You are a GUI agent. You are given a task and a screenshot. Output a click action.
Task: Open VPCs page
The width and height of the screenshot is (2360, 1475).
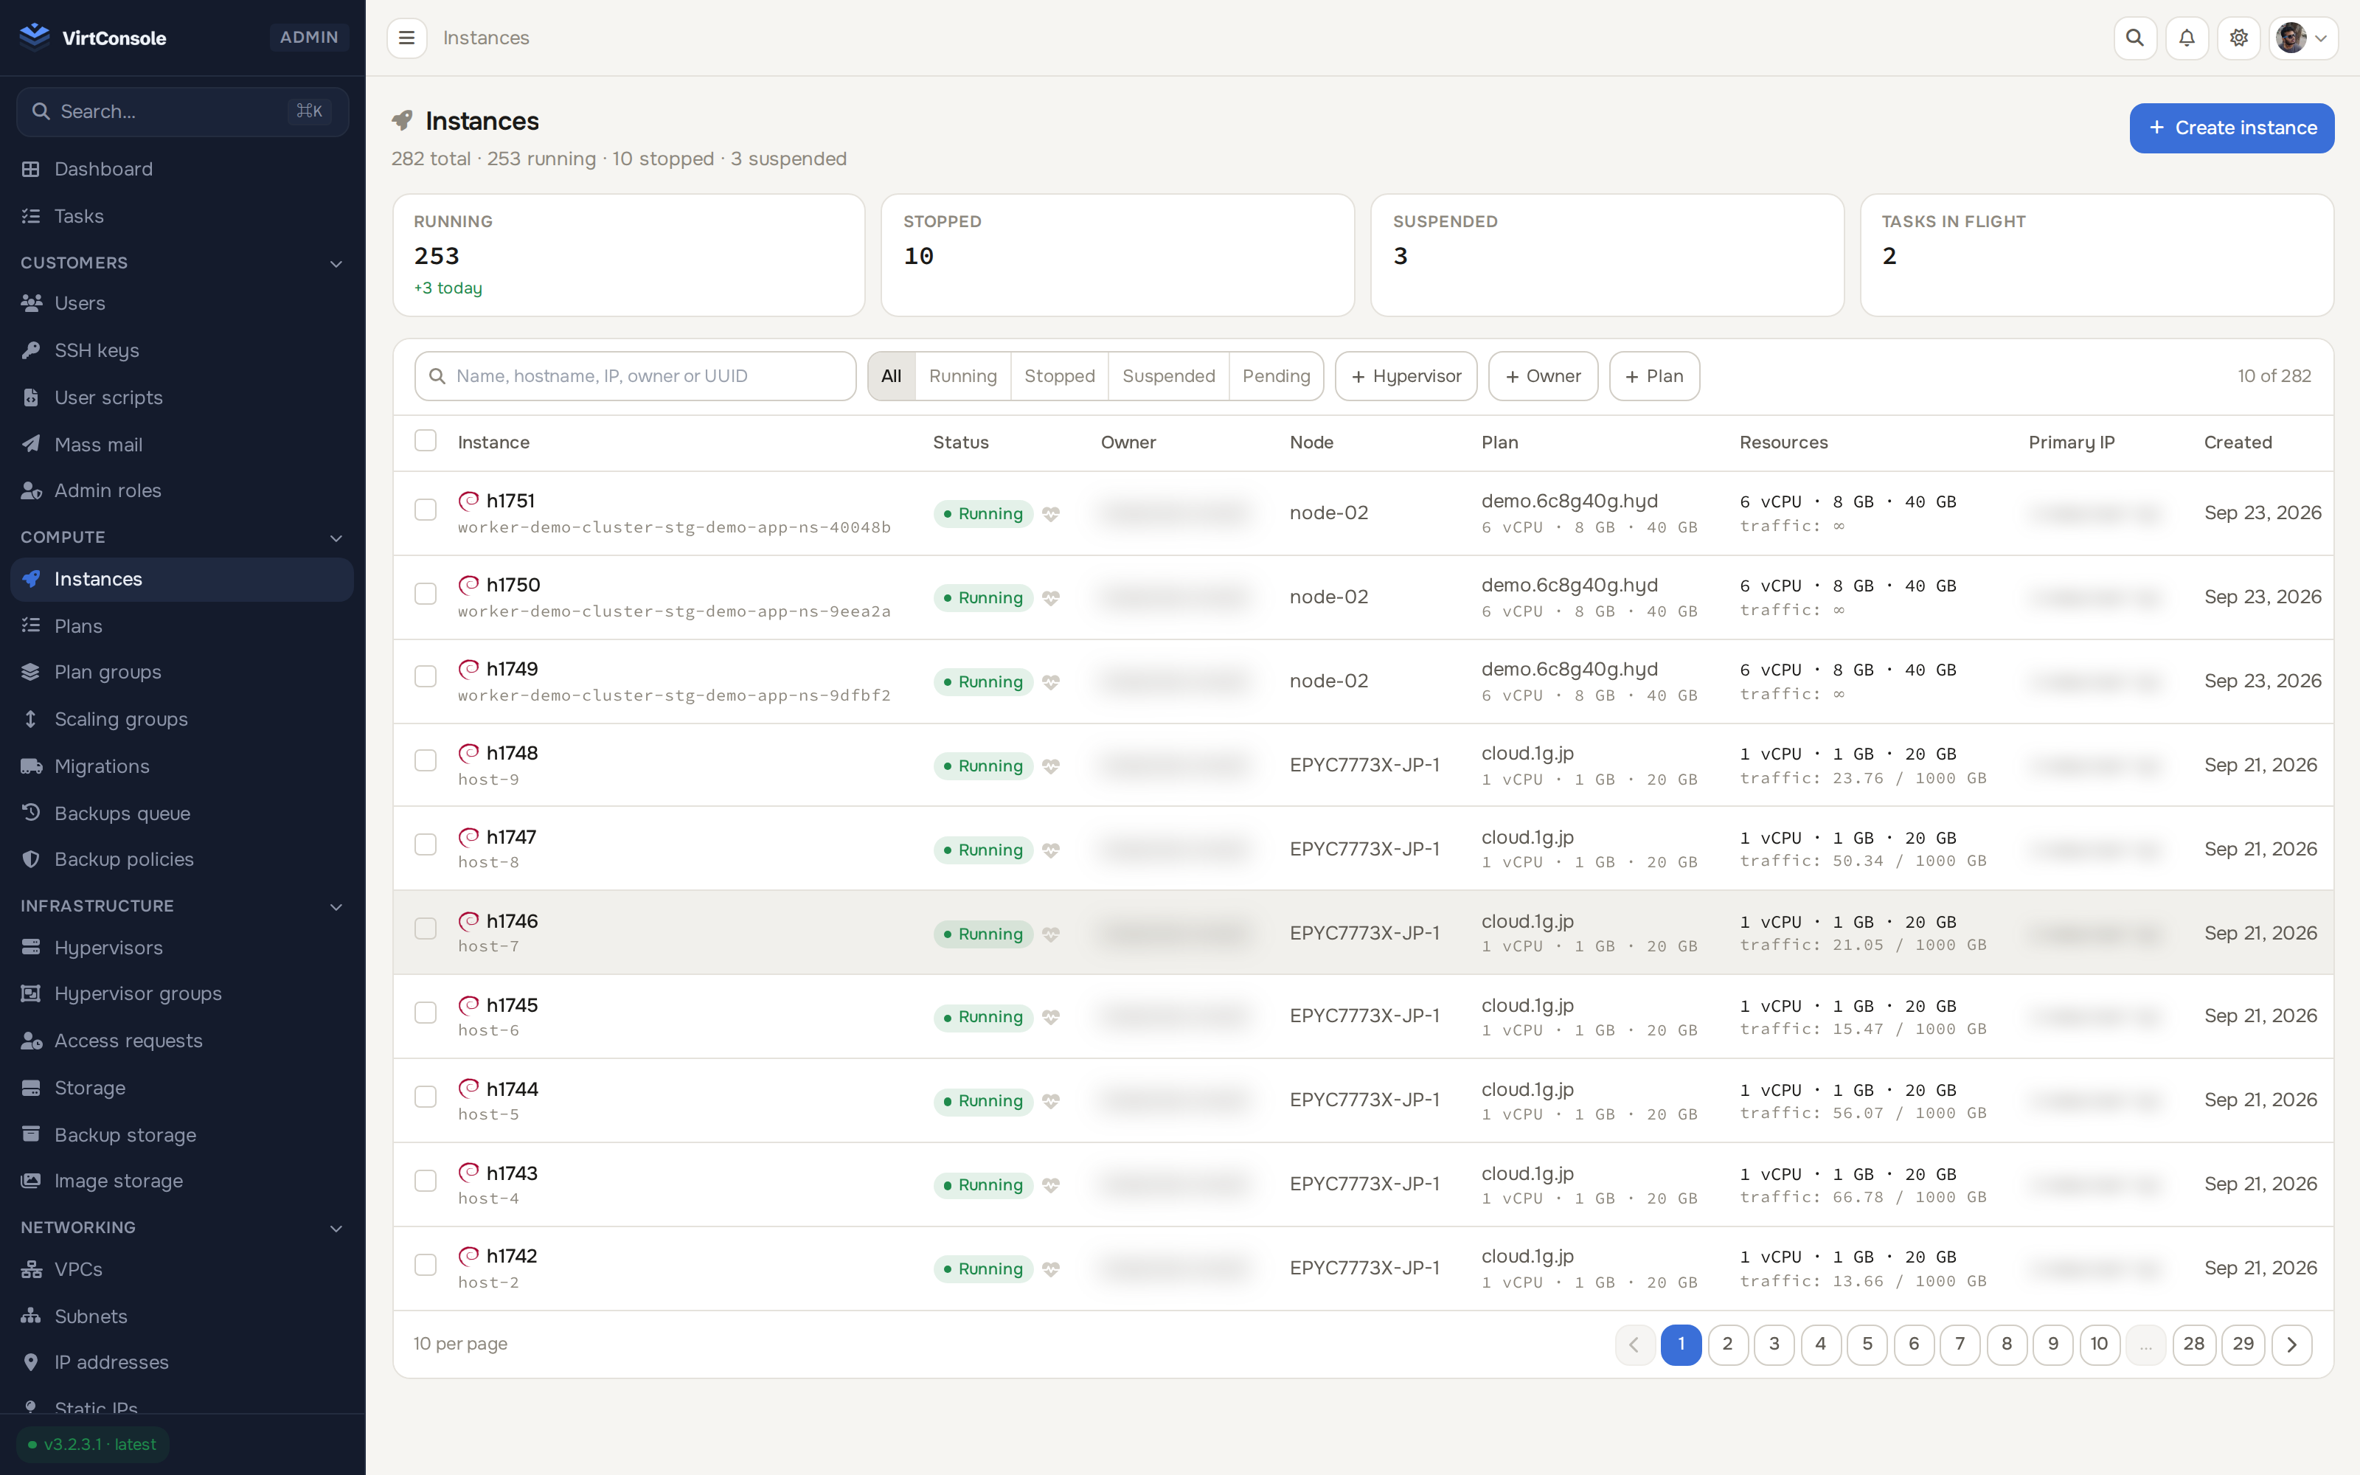(x=182, y=1269)
